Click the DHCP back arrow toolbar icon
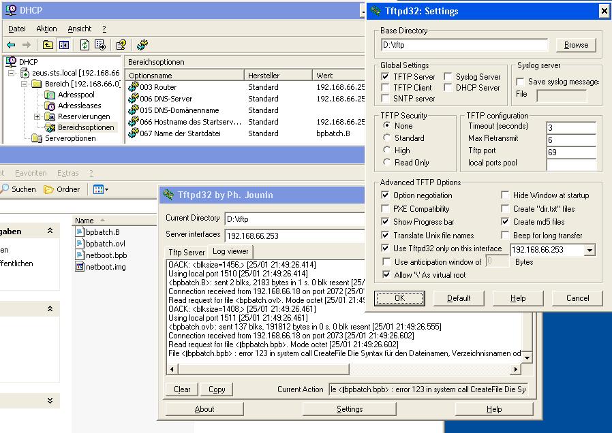The width and height of the screenshot is (612, 433). click(x=11, y=45)
